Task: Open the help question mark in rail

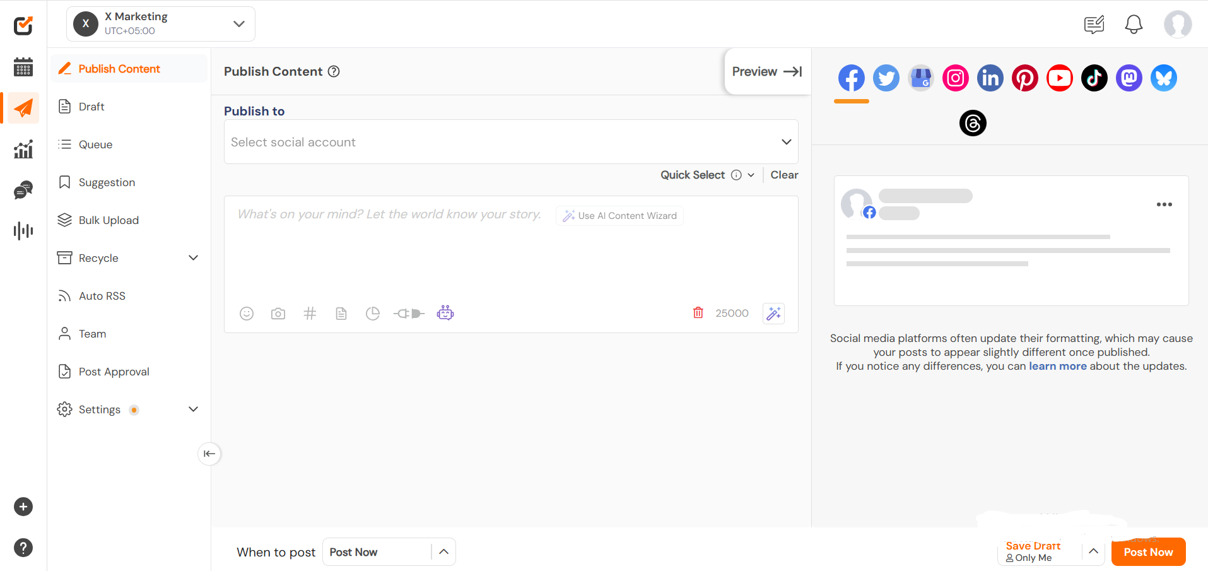Action: pyautogui.click(x=23, y=548)
